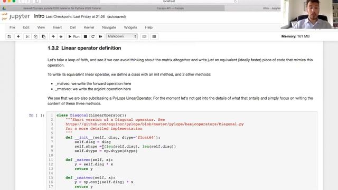
Task: Click the Memory: 161 MB indicator
Action: pos(295,36)
